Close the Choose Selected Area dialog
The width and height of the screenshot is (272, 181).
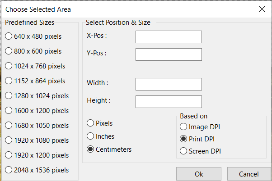pyautogui.click(x=262, y=9)
